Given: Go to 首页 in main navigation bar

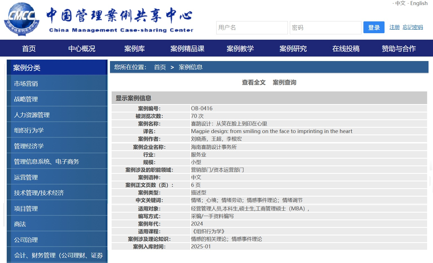Looking at the screenshot, I should click(x=29, y=49).
